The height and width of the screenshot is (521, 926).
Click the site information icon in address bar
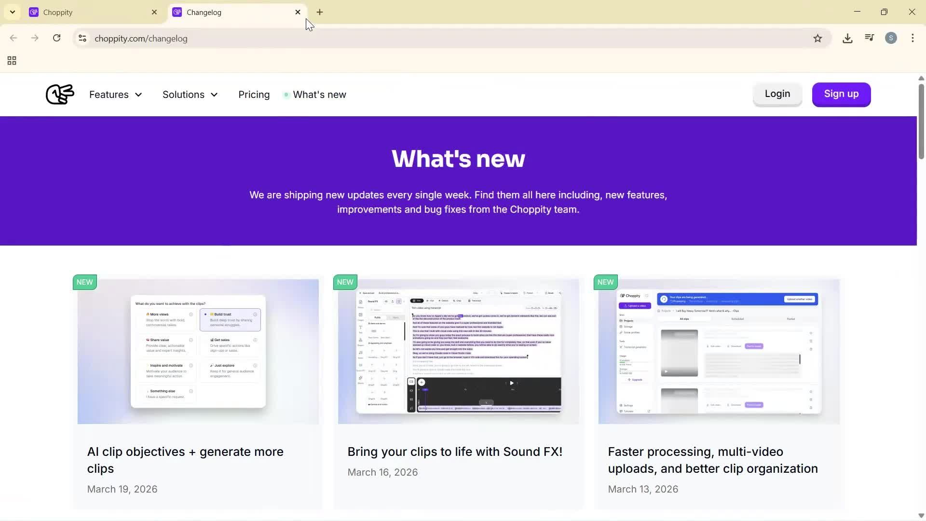point(82,39)
